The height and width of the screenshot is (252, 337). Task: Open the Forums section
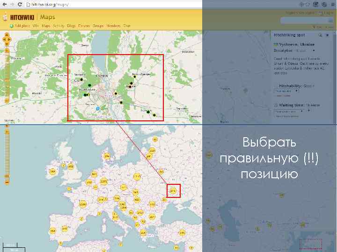point(84,26)
